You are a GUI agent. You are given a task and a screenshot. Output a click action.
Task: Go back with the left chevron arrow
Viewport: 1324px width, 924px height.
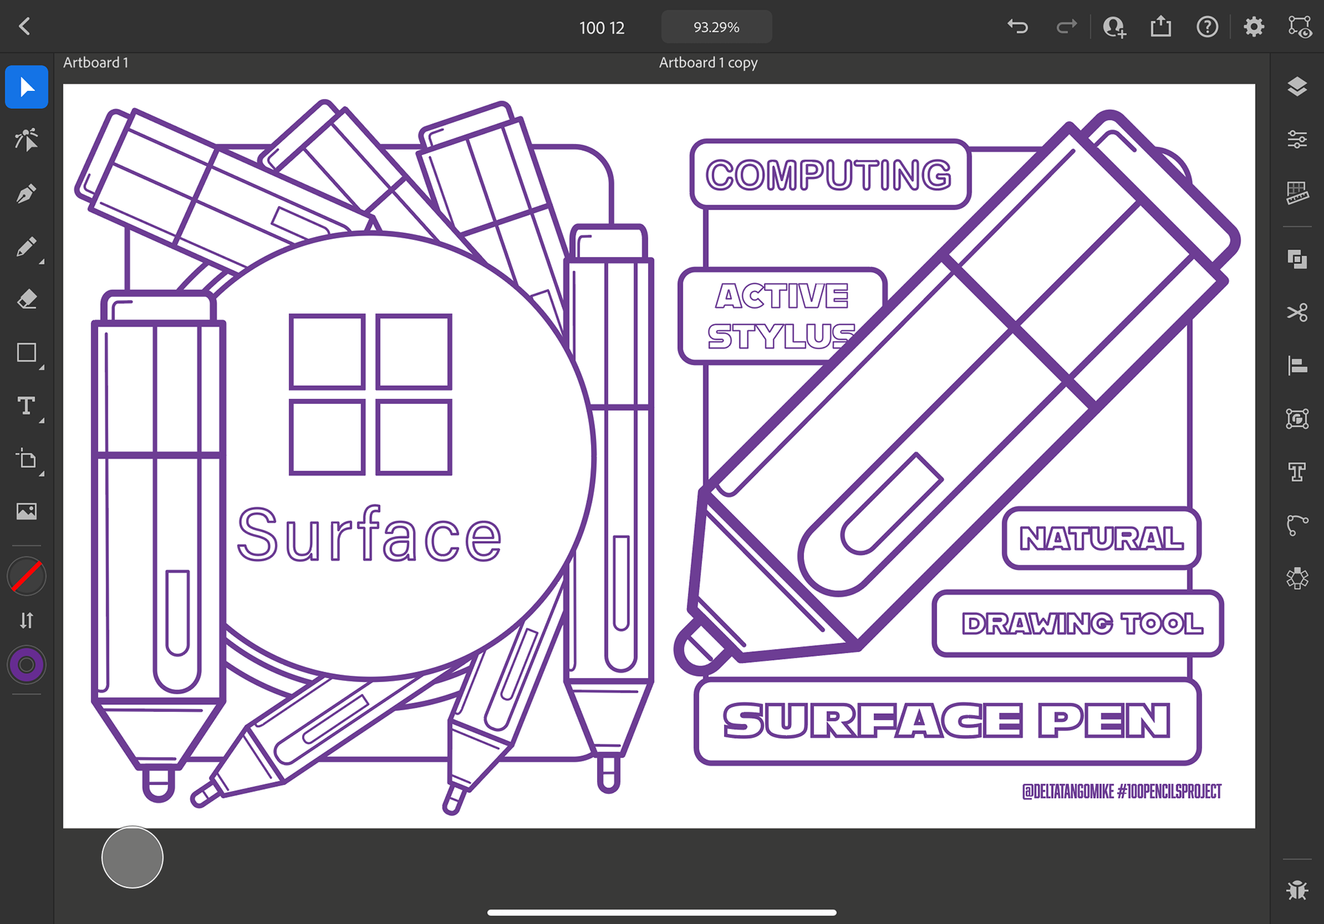(x=25, y=27)
